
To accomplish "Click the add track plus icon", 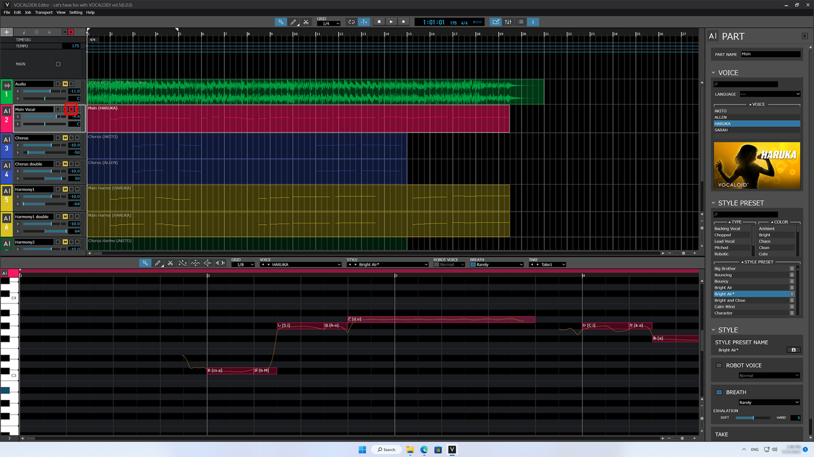I will point(6,32).
